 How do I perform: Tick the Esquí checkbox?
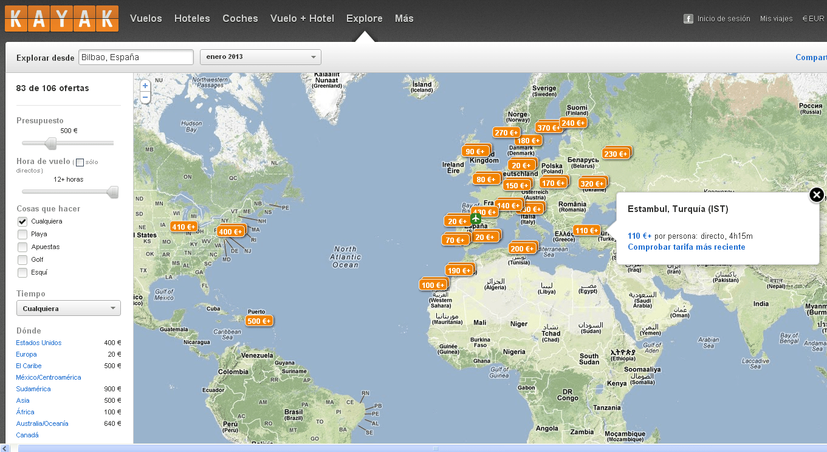coord(22,272)
